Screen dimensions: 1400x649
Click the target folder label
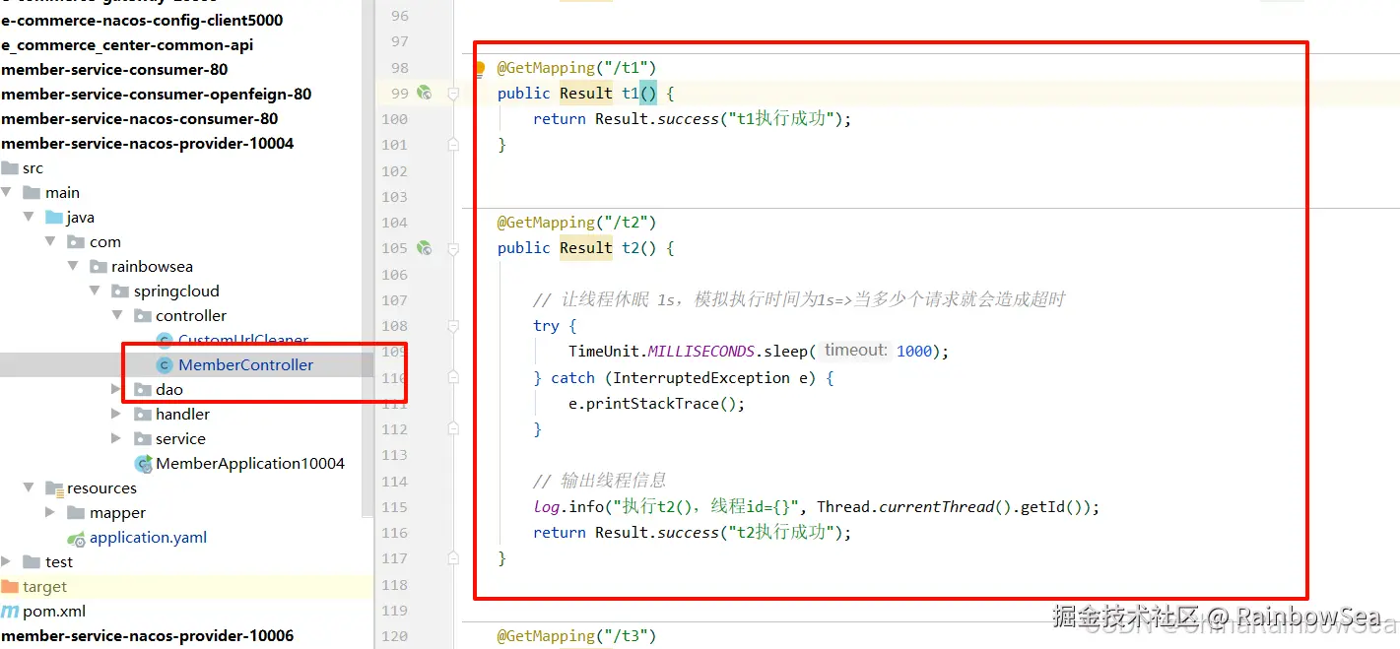(x=45, y=587)
